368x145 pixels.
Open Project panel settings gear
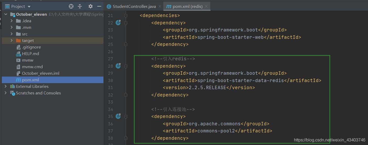click(x=91, y=6)
